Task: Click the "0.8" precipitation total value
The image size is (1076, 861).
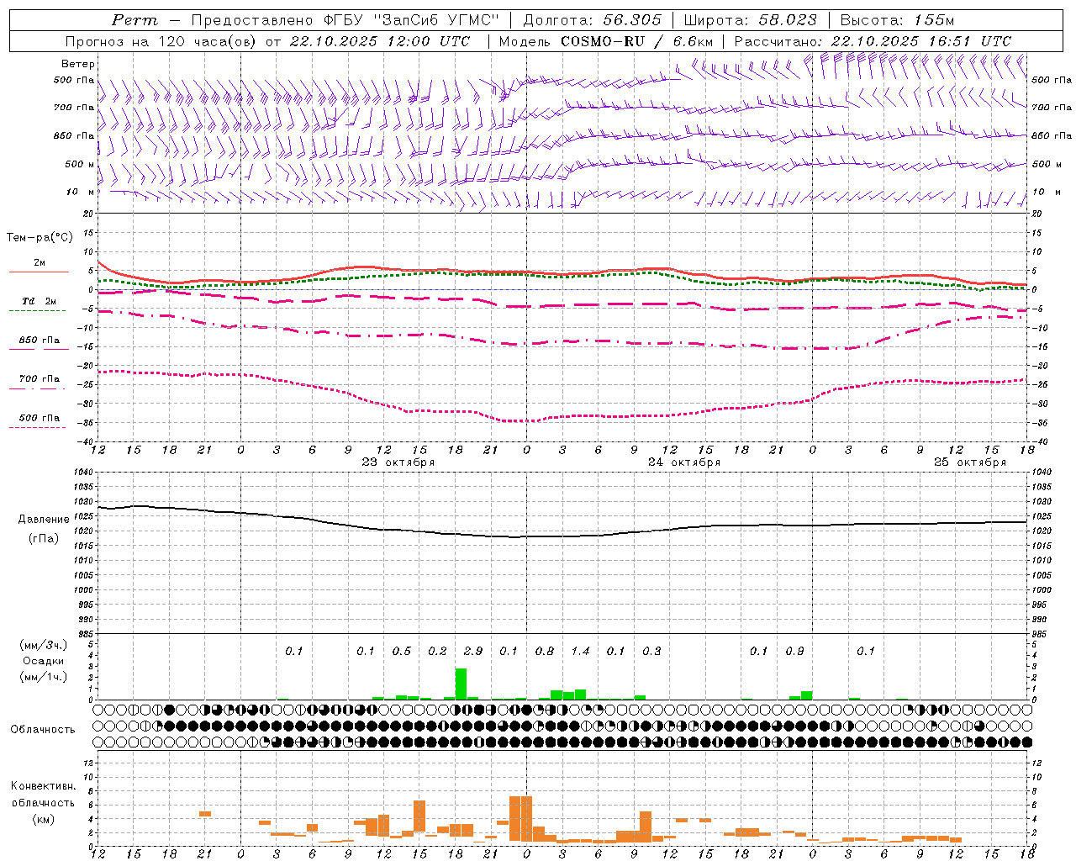Action: (545, 651)
